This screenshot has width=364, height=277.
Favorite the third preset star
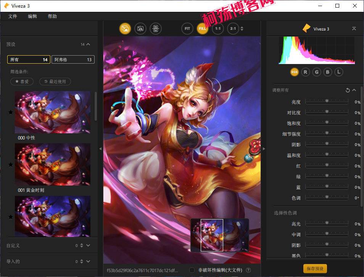click(x=11, y=217)
